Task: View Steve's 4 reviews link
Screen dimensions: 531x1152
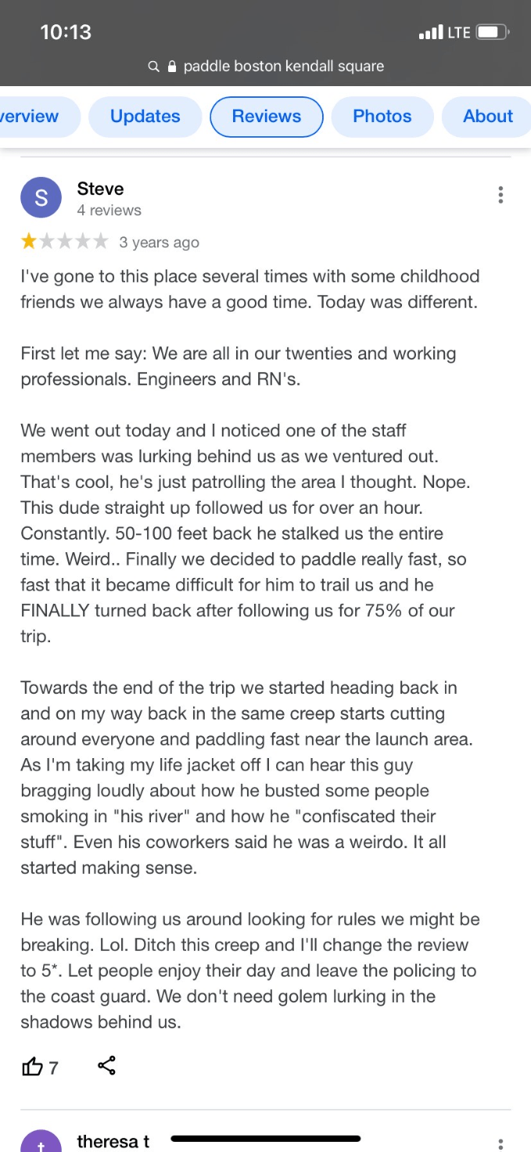Action: 109,211
